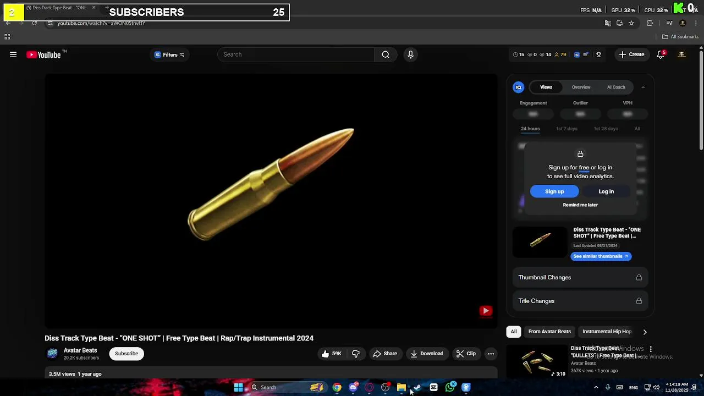
Task: Click the Avatar Beats channel avatar
Action: coord(52,354)
